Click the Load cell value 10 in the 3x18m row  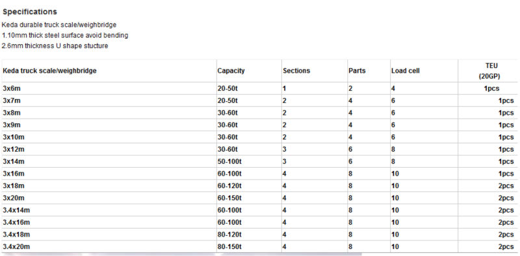pos(395,186)
